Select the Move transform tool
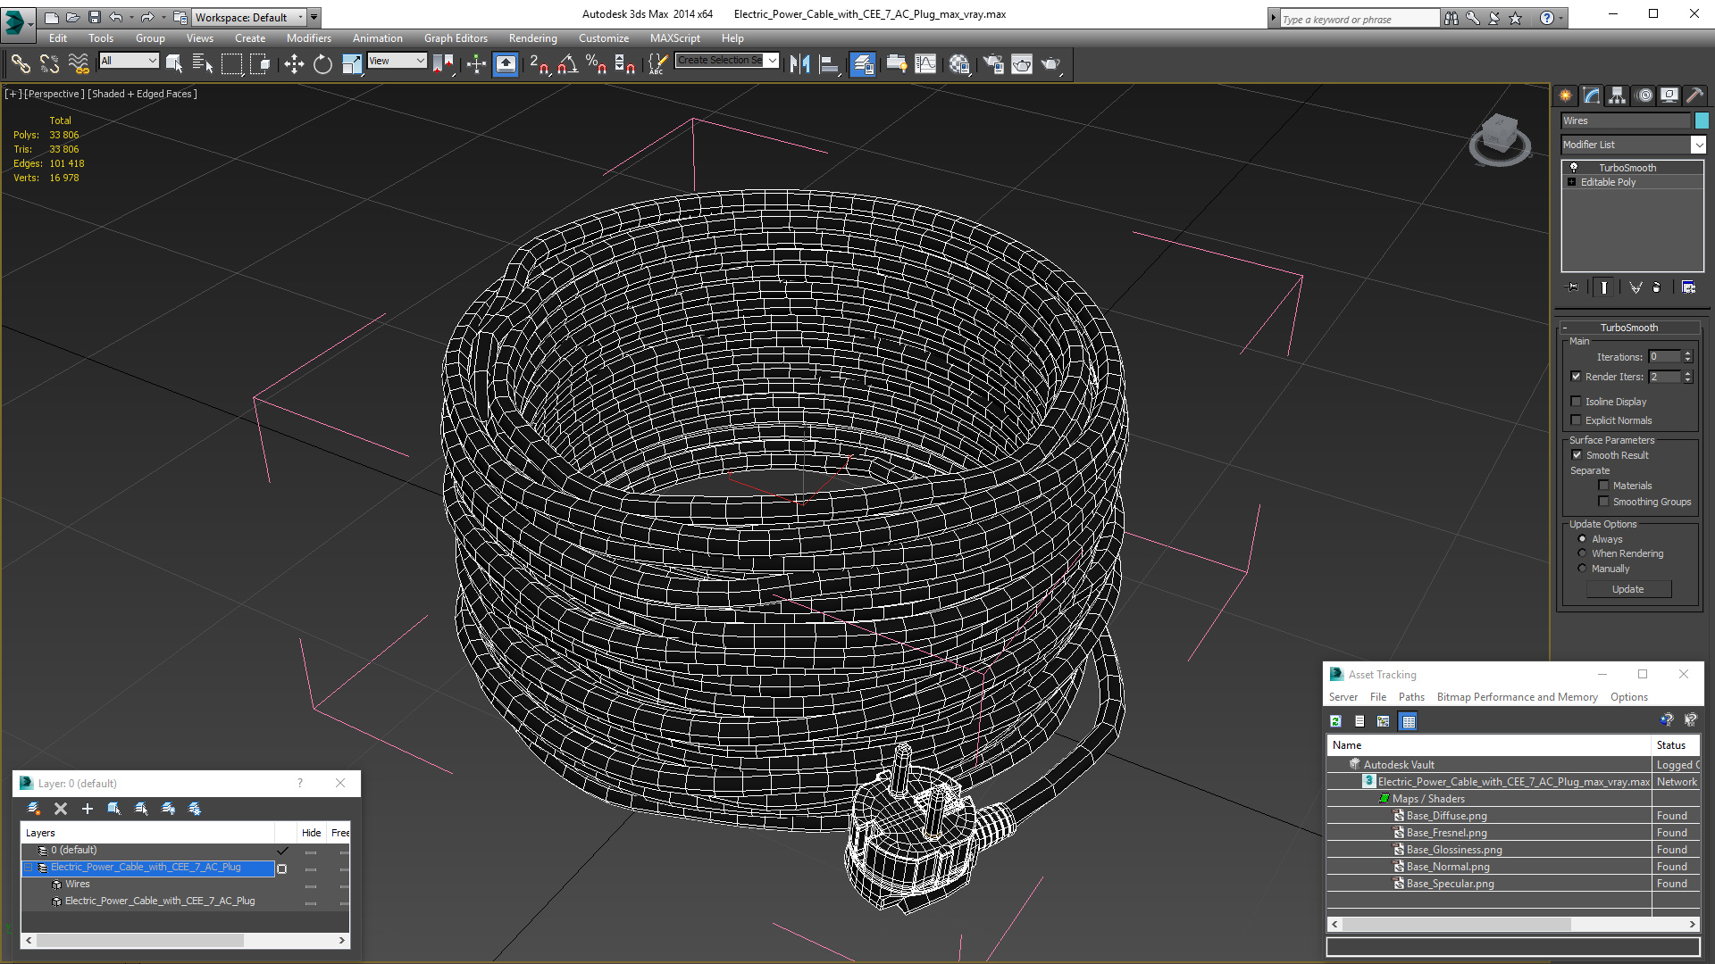Screen dimensions: 1715x964 [x=294, y=63]
